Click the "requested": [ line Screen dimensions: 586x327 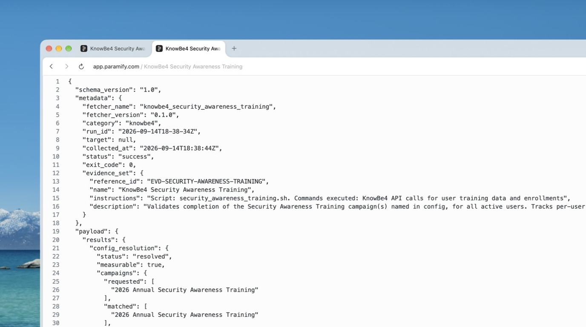point(129,282)
